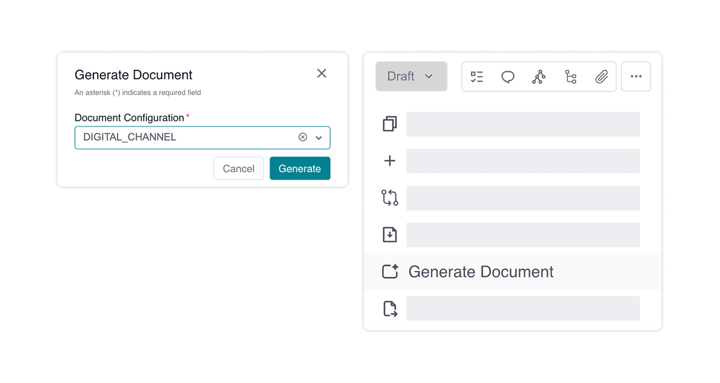Expand the Document Configuration dropdown chevron

pyautogui.click(x=319, y=138)
